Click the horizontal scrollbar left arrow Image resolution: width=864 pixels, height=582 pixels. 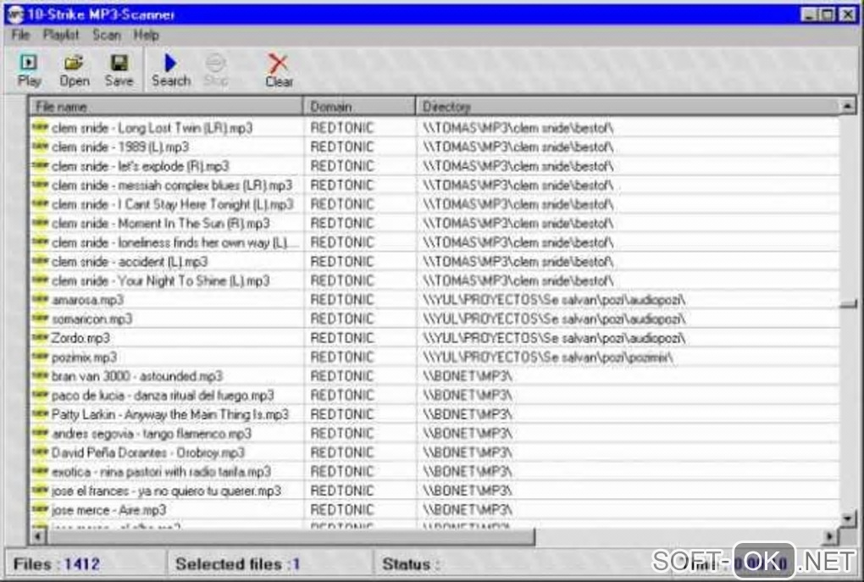coord(37,535)
